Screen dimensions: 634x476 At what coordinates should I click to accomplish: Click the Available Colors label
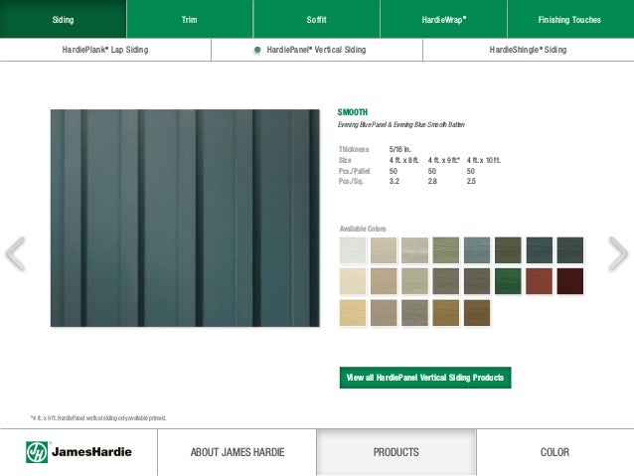pos(363,229)
